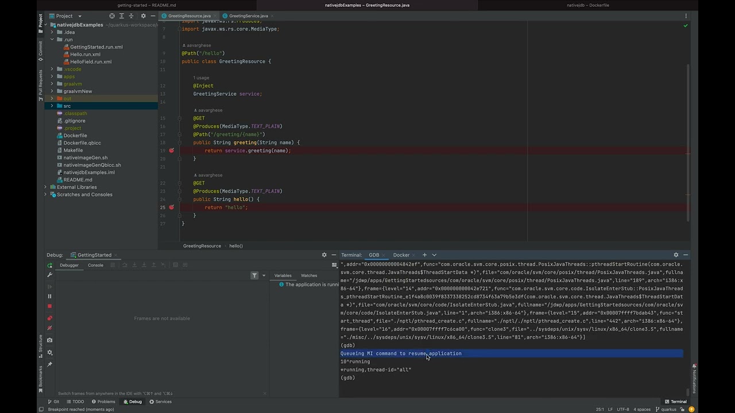
Task: Expand Scratches and Consoles node
Action: 45,194
